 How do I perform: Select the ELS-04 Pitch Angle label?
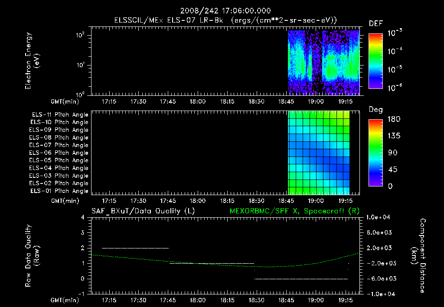pyautogui.click(x=59, y=168)
